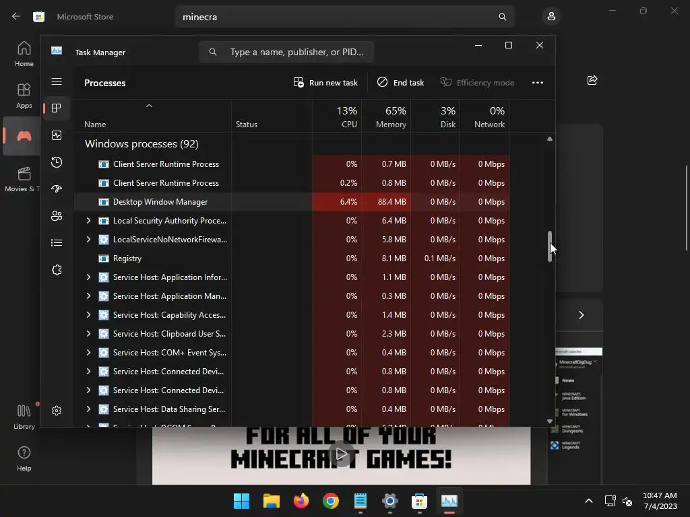
Task: Sort processes by CPU column
Action: pos(337,116)
